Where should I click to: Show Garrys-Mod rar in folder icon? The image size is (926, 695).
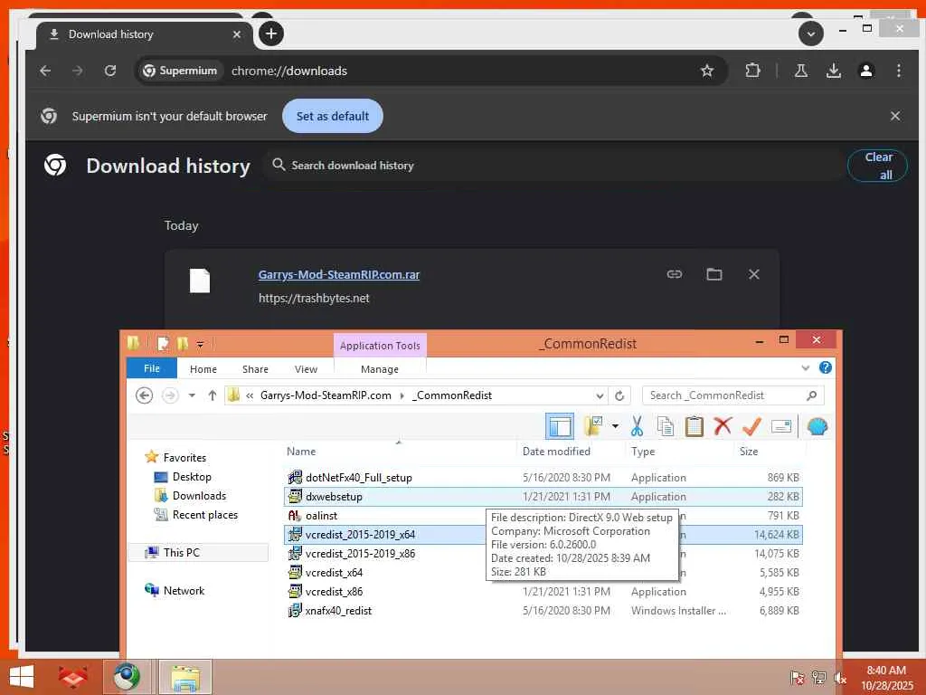tap(714, 274)
